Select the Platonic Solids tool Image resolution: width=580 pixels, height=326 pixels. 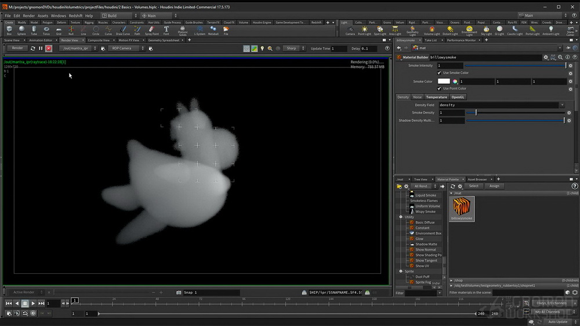click(x=183, y=31)
